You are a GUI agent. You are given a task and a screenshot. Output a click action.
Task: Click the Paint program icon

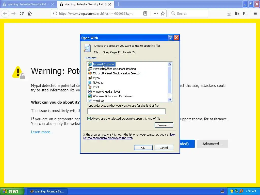pos(90,87)
